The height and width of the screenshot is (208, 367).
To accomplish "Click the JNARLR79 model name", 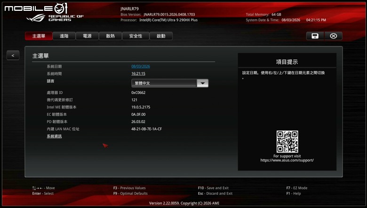I will (130, 9).
